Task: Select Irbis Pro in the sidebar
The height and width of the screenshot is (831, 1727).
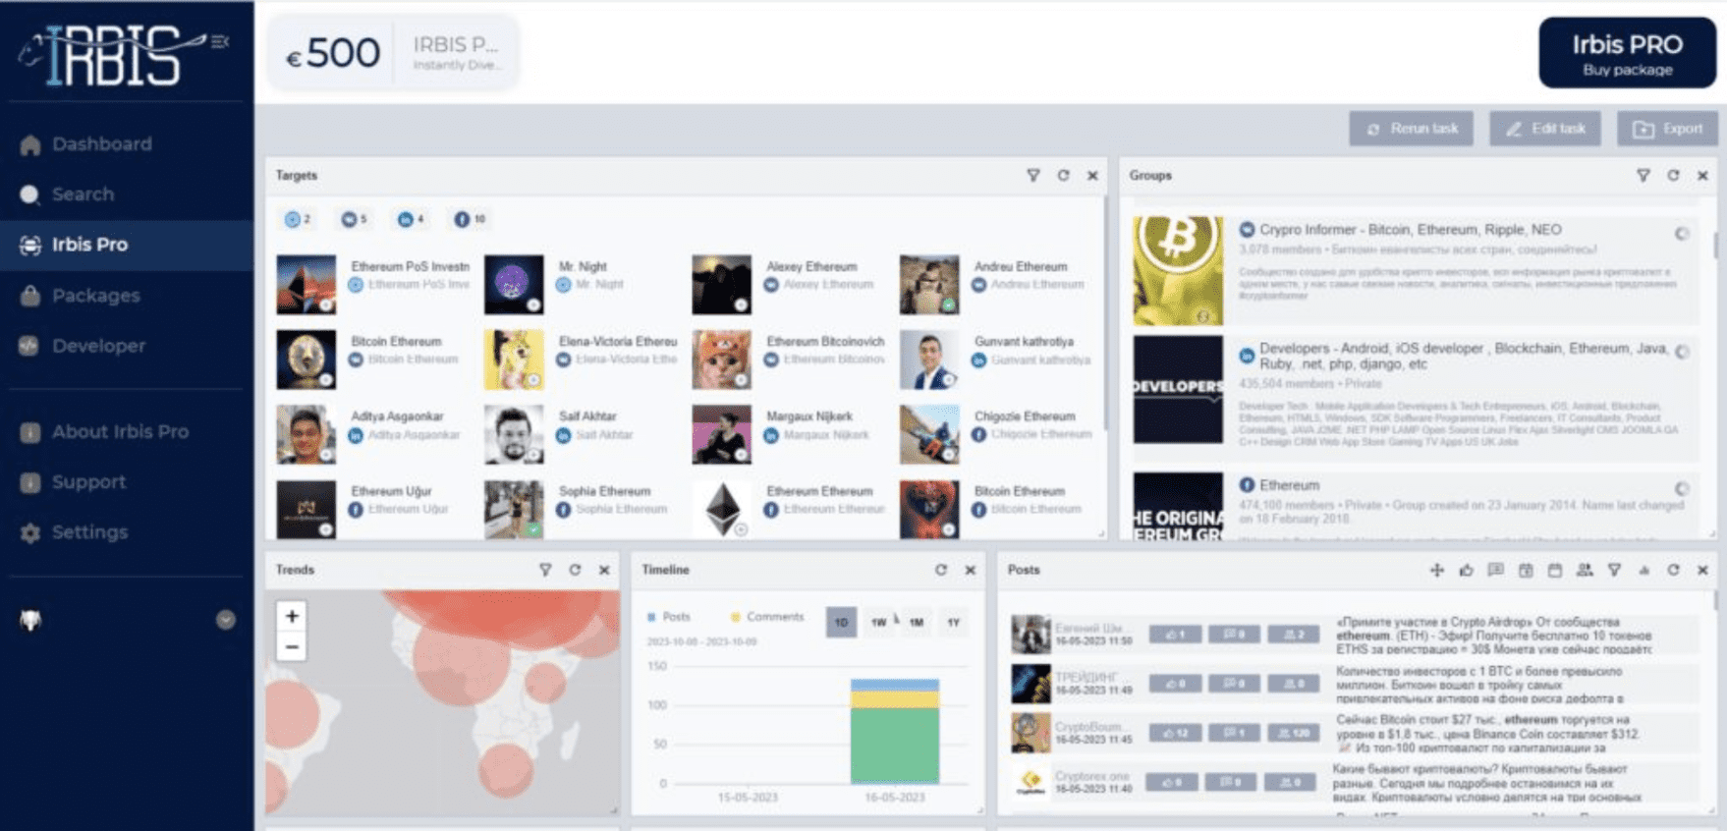Action: [x=127, y=245]
